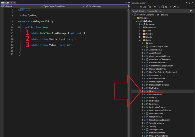The width and height of the screenshot is (195, 137).
Task: Click Collapse All icon in Solution Explorer
Action: [162, 7]
